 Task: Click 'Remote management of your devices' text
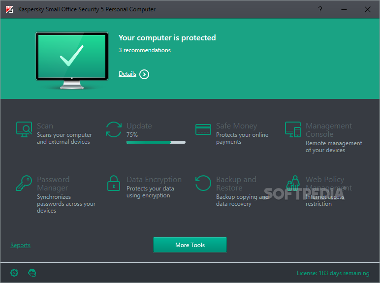(x=334, y=147)
